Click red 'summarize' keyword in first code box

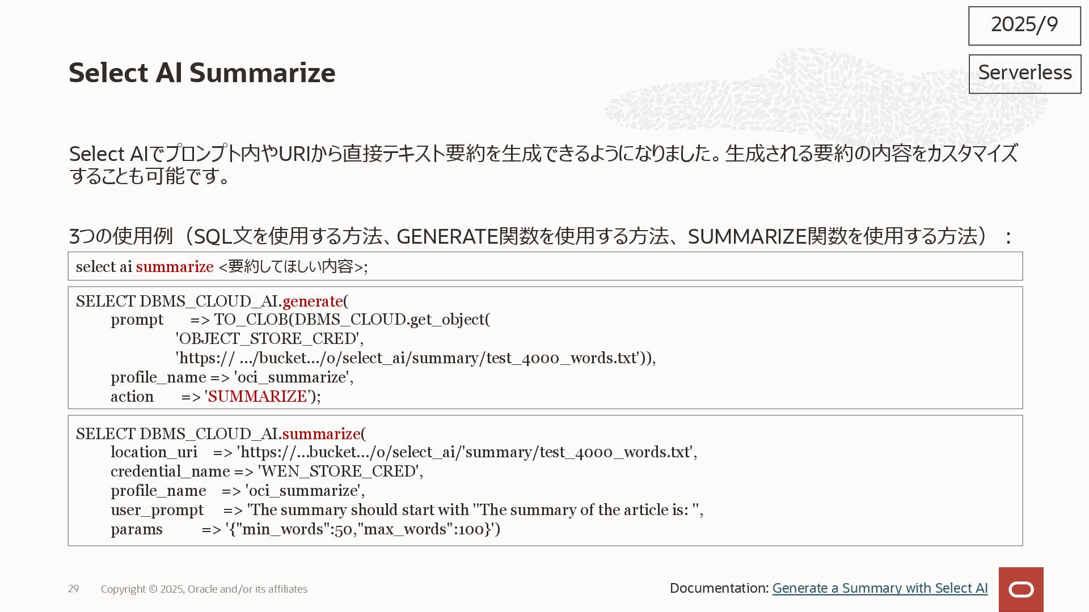(175, 266)
